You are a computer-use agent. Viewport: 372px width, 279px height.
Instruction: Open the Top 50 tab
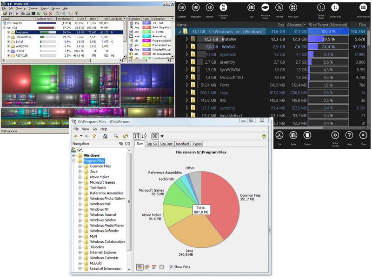151,144
